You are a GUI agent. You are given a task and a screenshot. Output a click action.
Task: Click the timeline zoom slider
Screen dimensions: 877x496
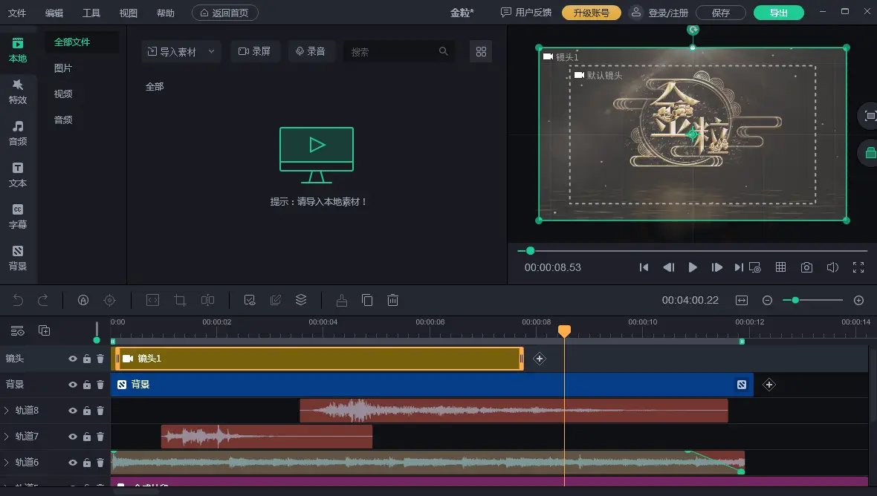[812, 301]
